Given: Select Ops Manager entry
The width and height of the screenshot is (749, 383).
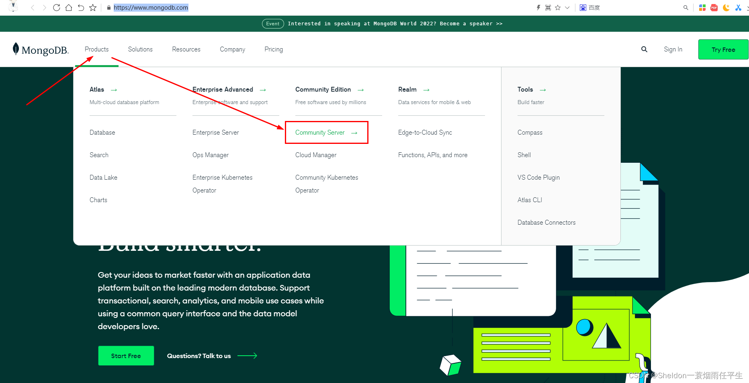Looking at the screenshot, I should click(211, 155).
